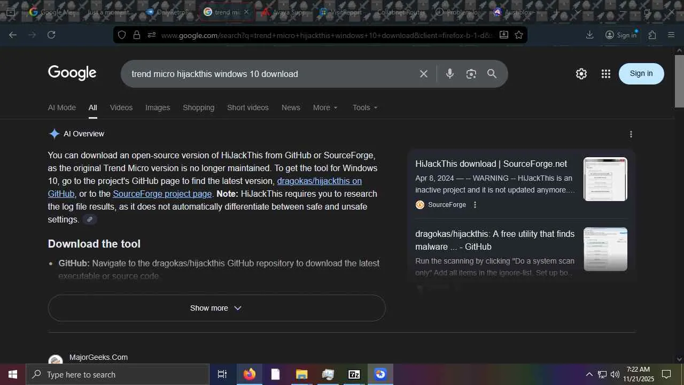Image resolution: width=684 pixels, height=385 pixels.
Task: Click the blue Sign in button
Action: [641, 74]
